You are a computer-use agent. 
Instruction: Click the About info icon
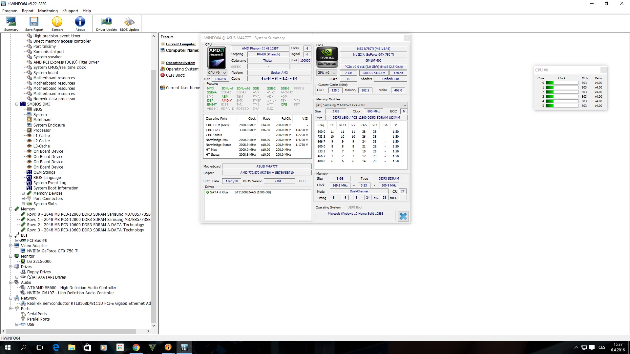pyautogui.click(x=80, y=24)
